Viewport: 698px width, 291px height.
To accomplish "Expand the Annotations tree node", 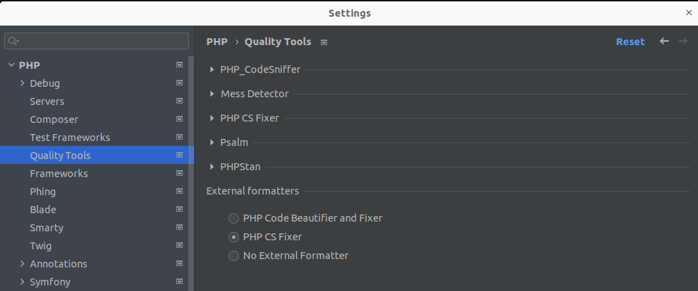I will point(22,263).
